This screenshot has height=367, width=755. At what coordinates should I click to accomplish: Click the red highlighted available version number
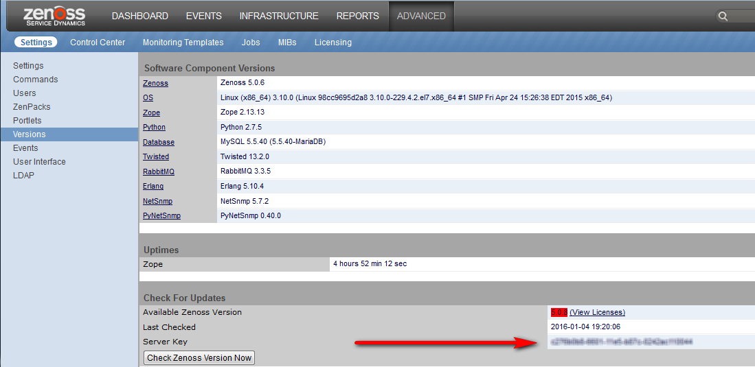coord(559,312)
